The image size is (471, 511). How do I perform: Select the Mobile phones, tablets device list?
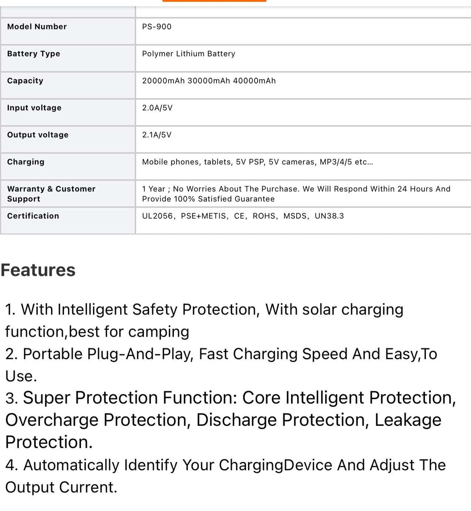(x=257, y=162)
